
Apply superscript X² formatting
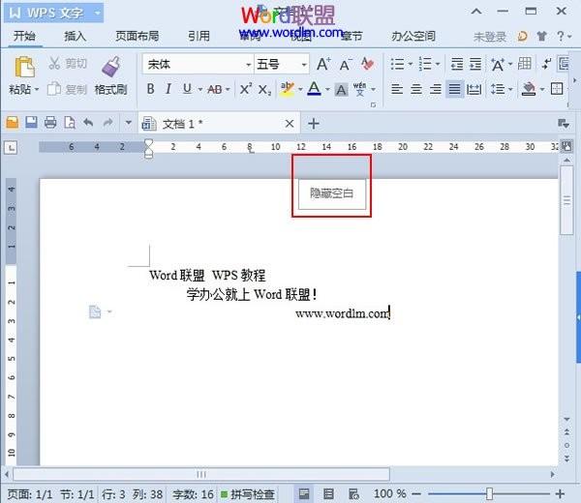click(x=246, y=89)
